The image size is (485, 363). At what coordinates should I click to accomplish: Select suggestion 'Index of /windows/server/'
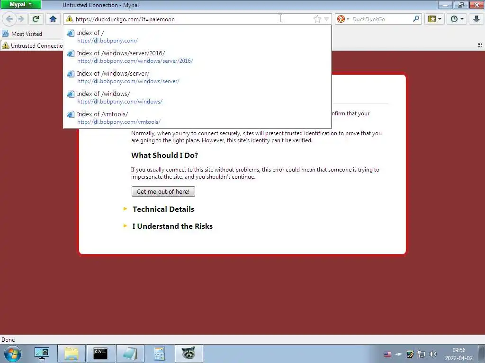coord(198,77)
